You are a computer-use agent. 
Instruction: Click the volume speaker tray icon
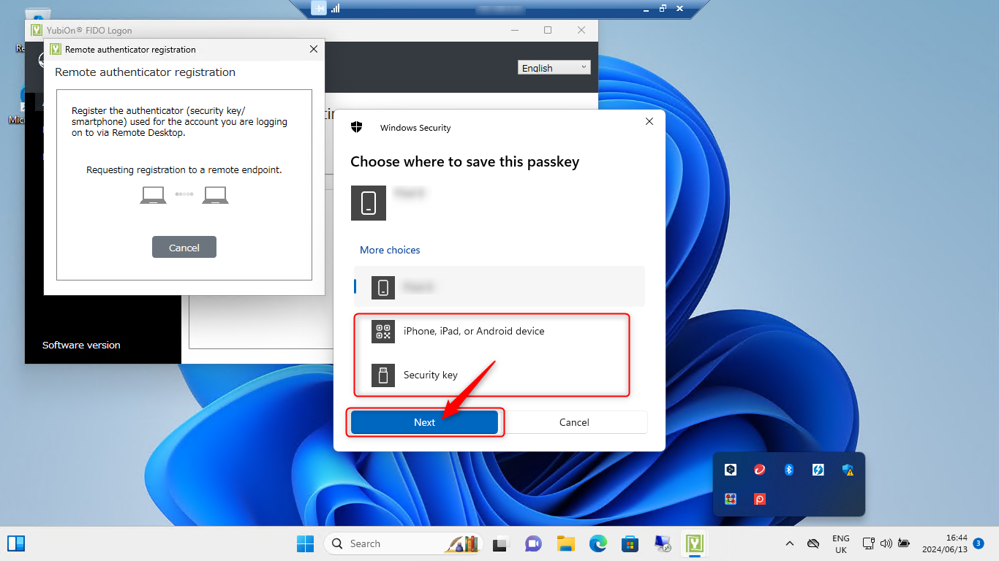(886, 543)
